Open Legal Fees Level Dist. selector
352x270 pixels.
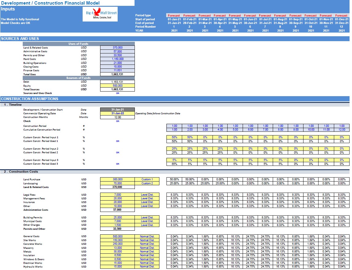(x=147, y=194)
